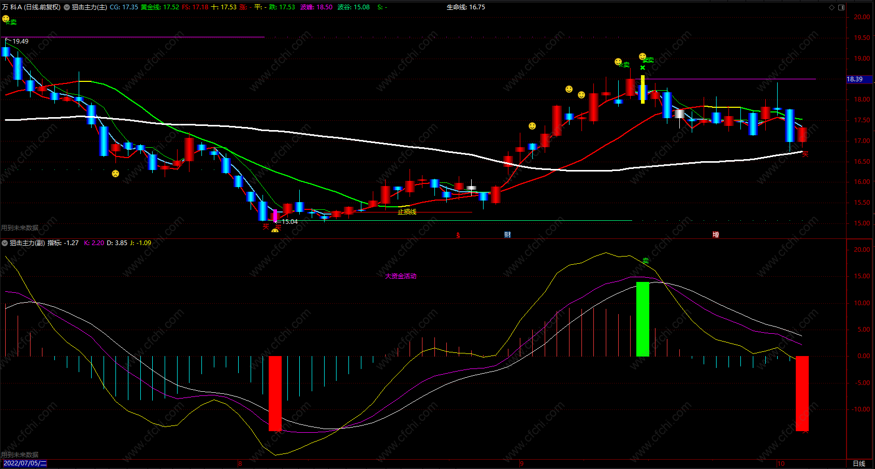This screenshot has width=875, height=469.
Task: Click the J: -1.09 value
Action: (x=141, y=243)
